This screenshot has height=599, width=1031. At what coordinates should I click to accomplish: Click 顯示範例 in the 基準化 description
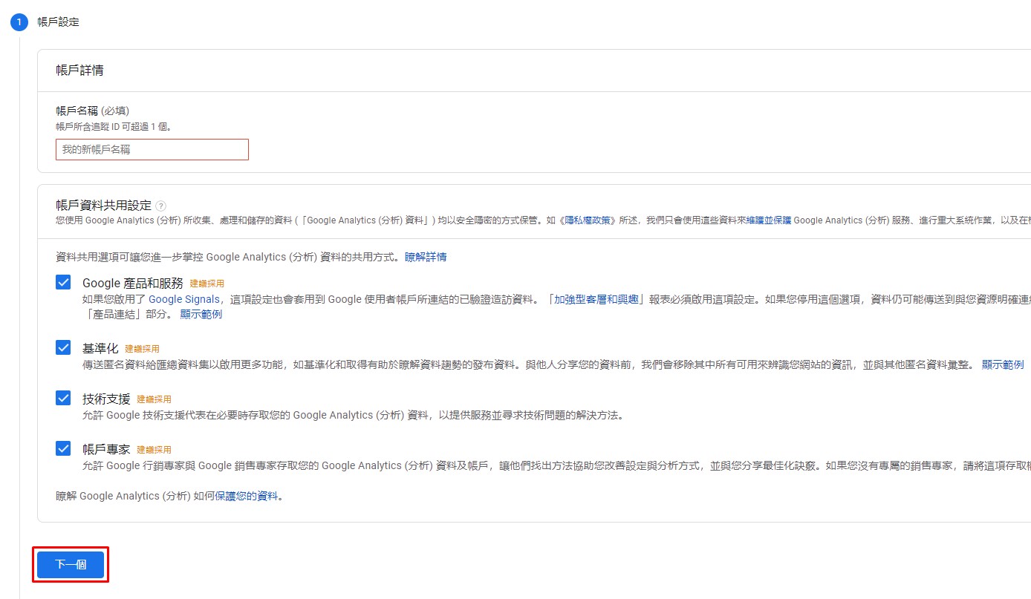[x=1003, y=364]
